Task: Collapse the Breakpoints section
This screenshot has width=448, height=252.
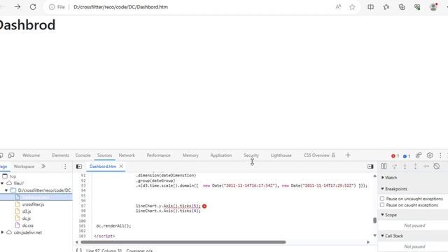Action: [383, 189]
